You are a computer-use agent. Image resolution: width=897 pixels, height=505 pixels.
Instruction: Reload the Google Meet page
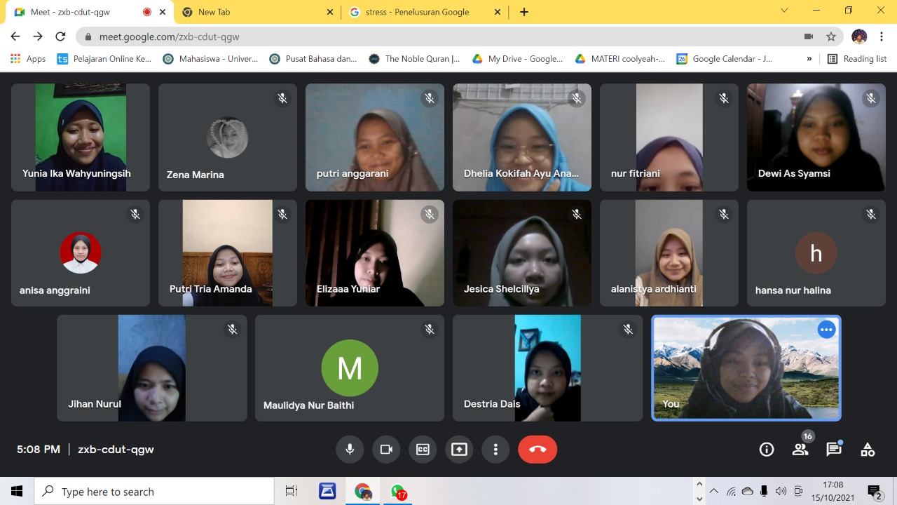[60, 36]
